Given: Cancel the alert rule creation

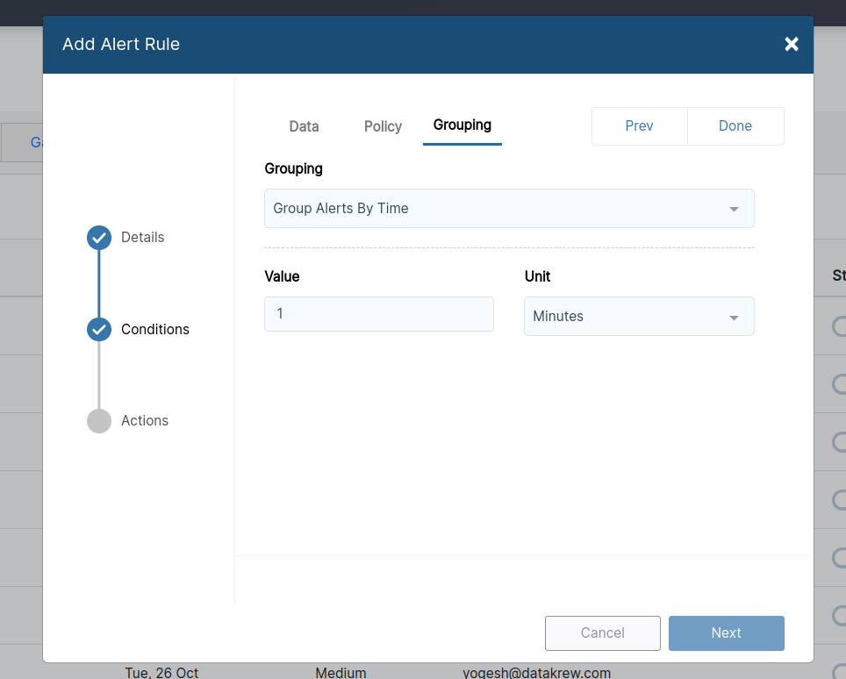Looking at the screenshot, I should point(603,633).
